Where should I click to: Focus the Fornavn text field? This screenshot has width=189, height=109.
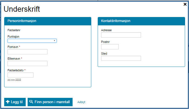pyautogui.click(x=27, y=52)
